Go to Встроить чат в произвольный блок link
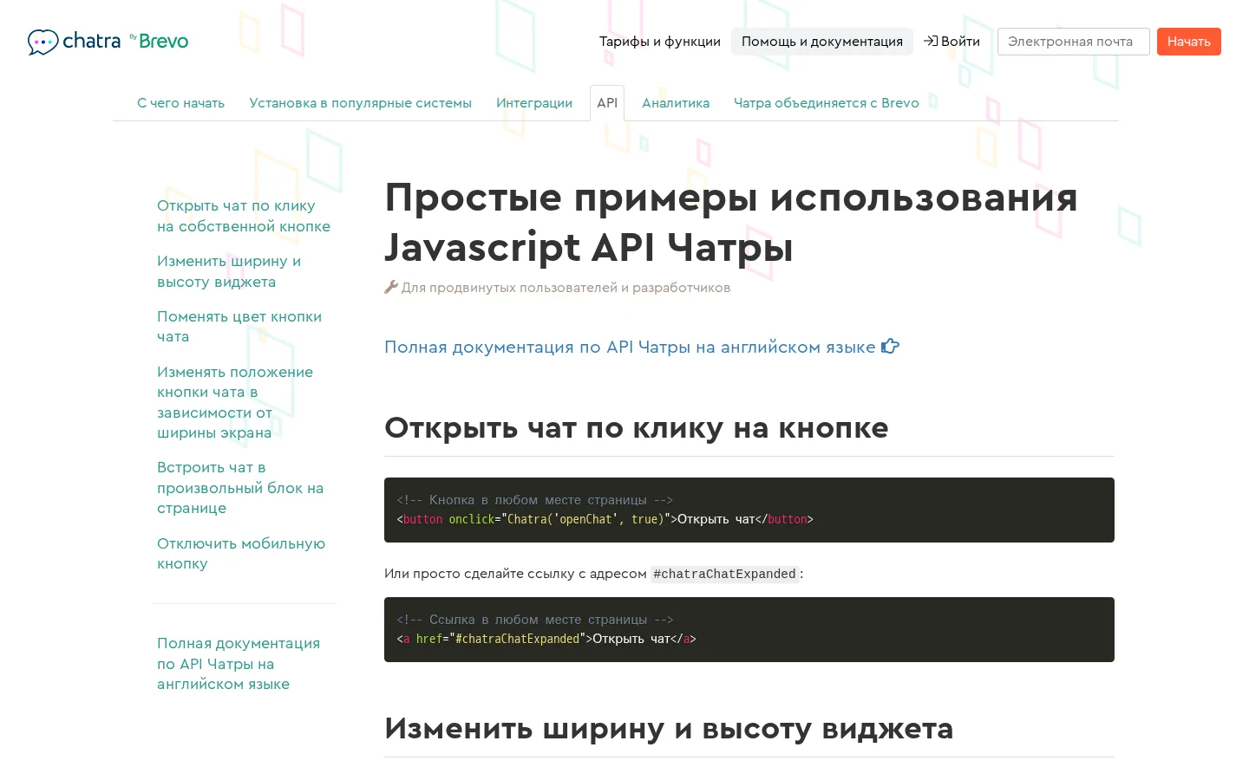 pos(240,488)
